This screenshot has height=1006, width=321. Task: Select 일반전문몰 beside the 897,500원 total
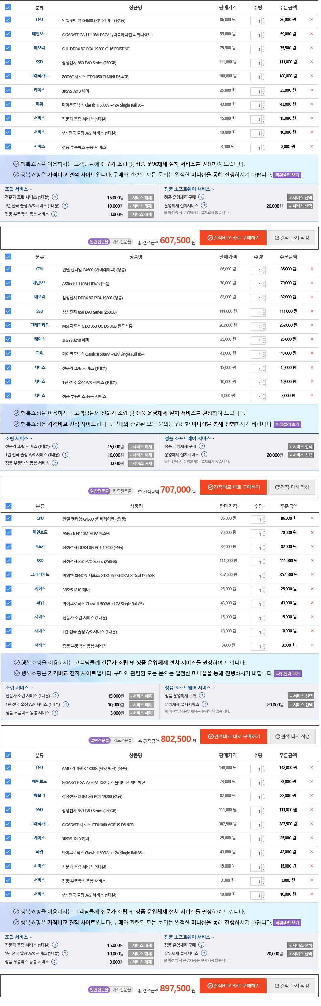coord(99,990)
